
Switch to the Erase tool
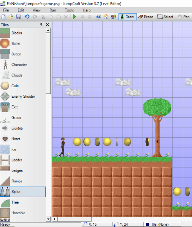(x=146, y=17)
